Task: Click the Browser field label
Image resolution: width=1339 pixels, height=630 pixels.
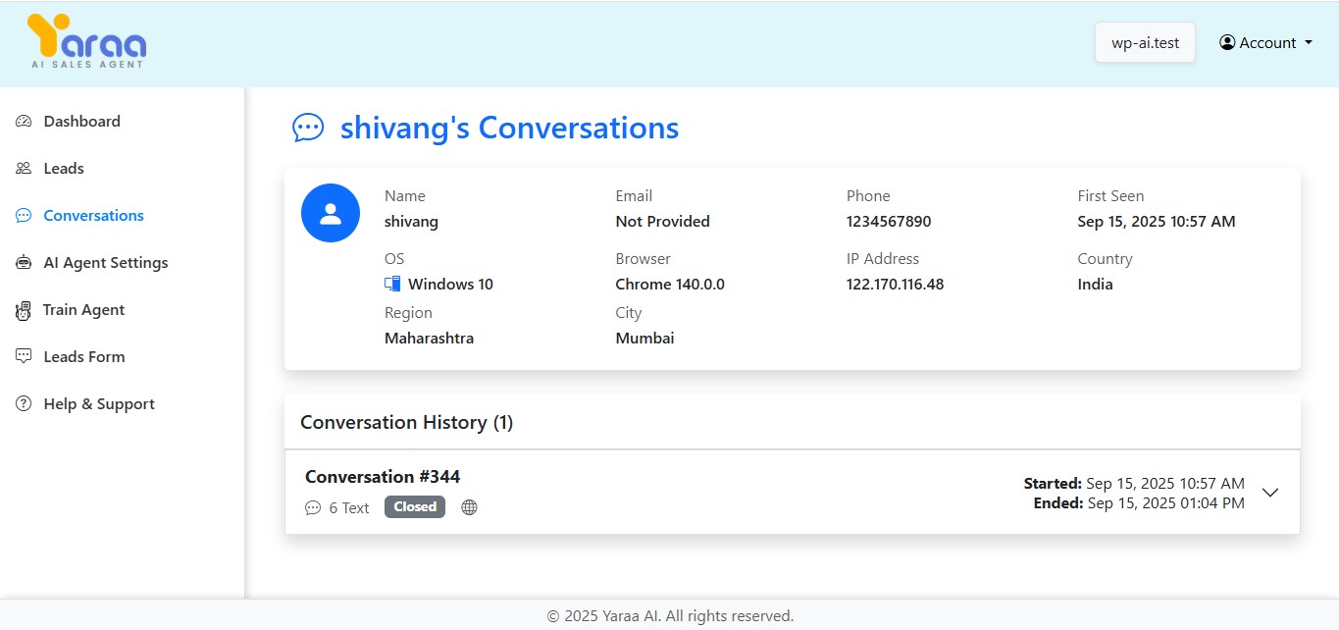Action: pos(644,259)
